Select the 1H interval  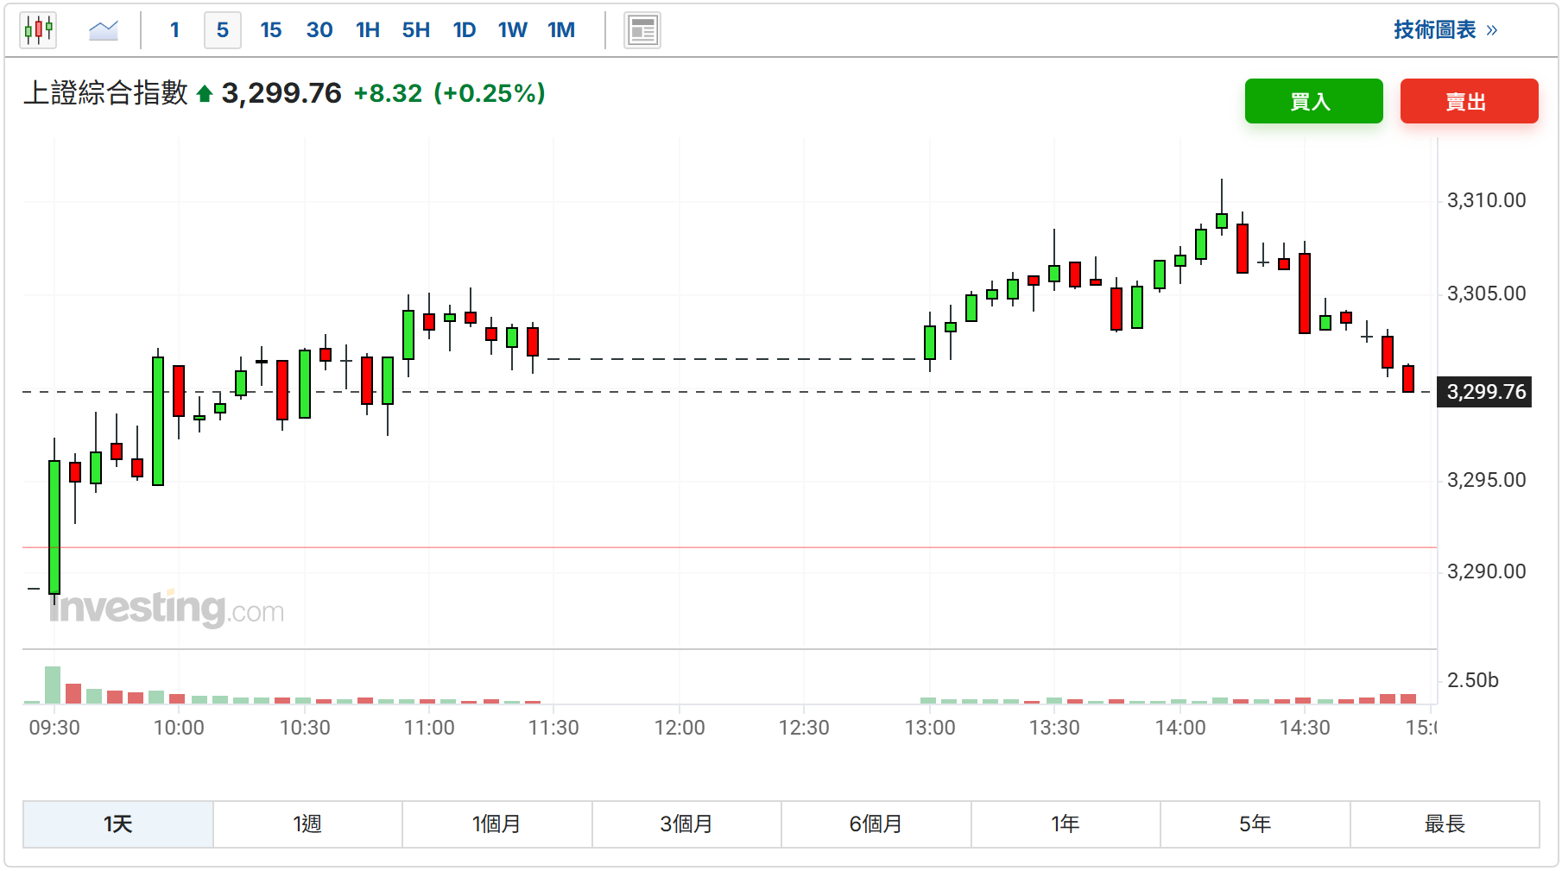368,30
